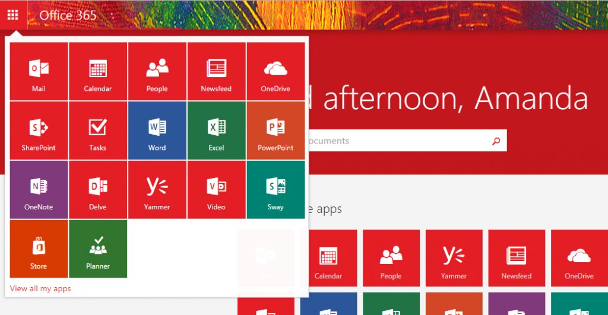The height and width of the screenshot is (315, 608).
Task: Open OneDrive tile on the home page
Action: coord(579,258)
